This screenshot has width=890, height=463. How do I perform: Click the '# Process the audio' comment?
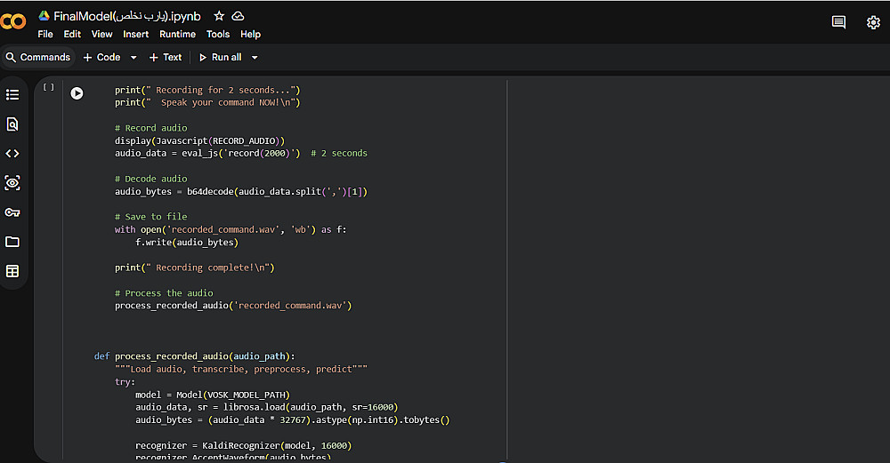coord(164,293)
